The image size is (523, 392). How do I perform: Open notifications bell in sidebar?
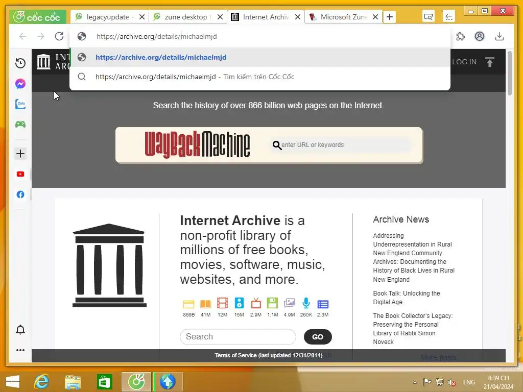pos(20,330)
